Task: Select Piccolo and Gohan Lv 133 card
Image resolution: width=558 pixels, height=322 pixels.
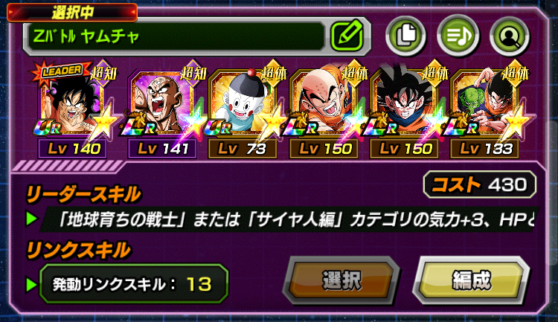Action: pos(484,110)
